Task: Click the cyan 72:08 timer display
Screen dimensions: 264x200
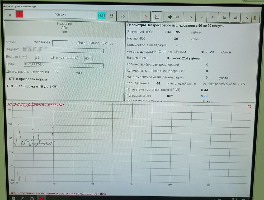Action: coord(102,16)
